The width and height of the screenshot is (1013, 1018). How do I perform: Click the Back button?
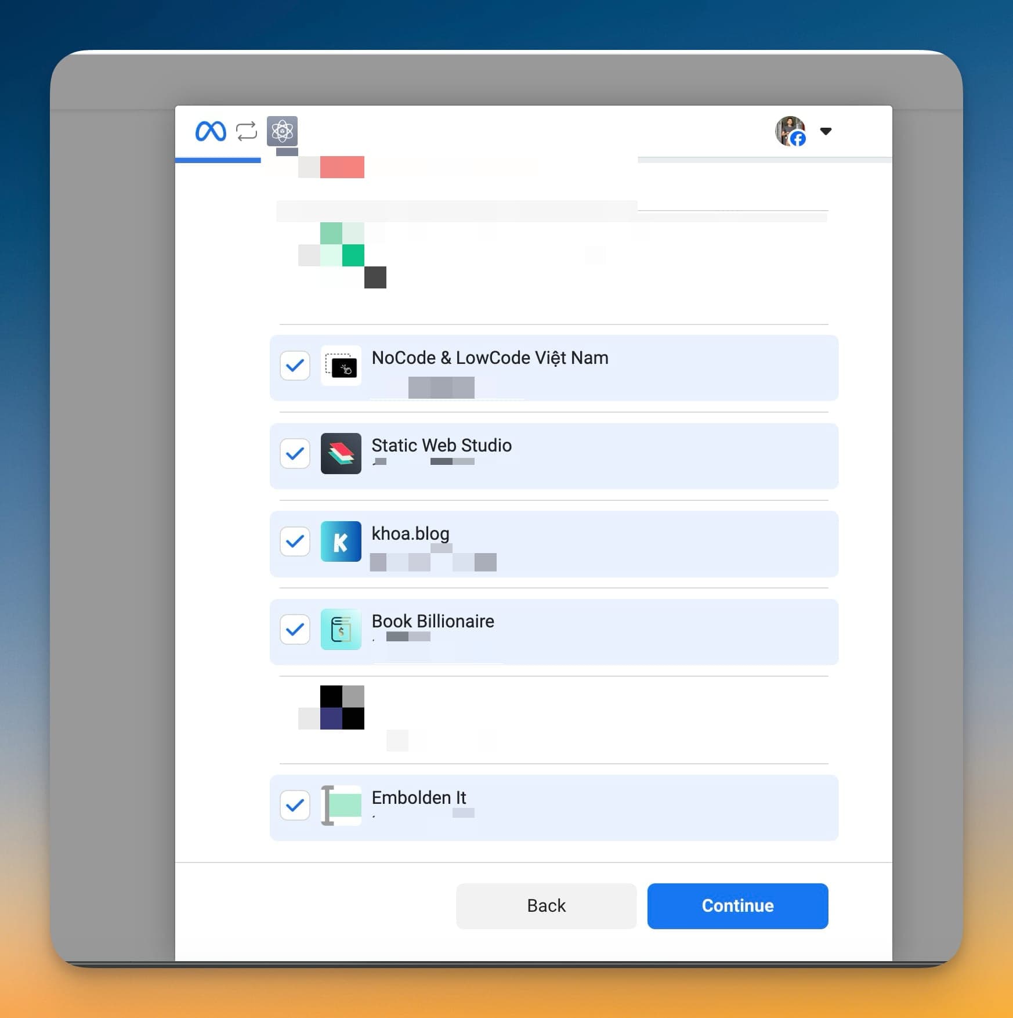(x=547, y=906)
